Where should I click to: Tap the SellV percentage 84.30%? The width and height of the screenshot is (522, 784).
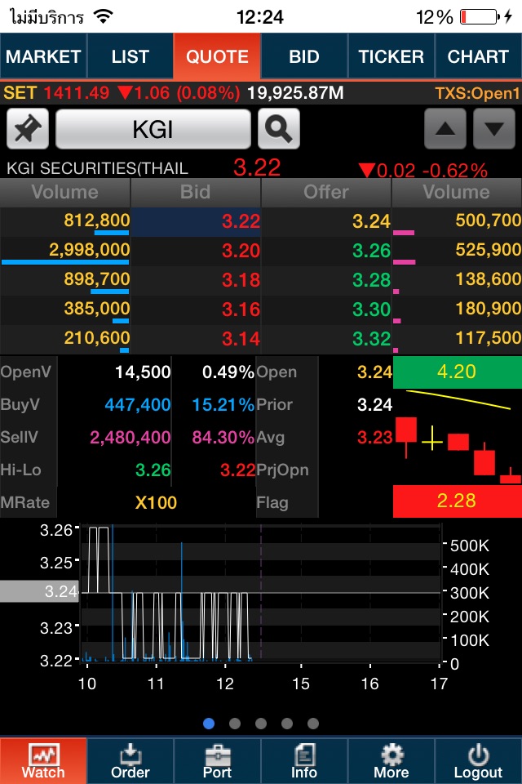(223, 438)
